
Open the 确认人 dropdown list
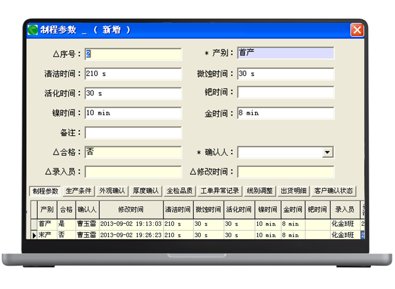pyautogui.click(x=328, y=152)
